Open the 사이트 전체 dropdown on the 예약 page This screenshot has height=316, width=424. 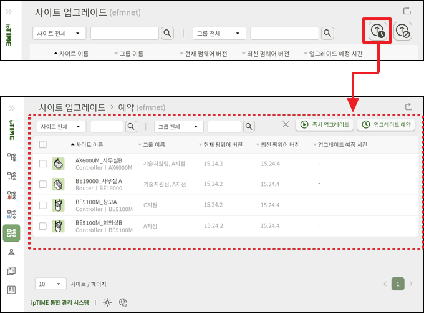pyautogui.click(x=60, y=127)
